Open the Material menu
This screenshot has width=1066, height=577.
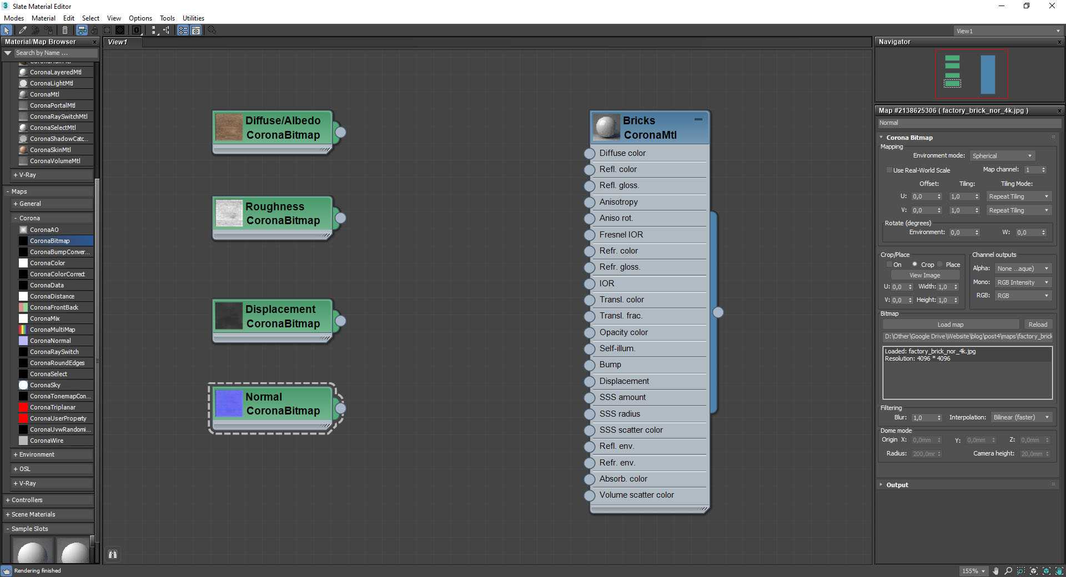[x=43, y=18]
